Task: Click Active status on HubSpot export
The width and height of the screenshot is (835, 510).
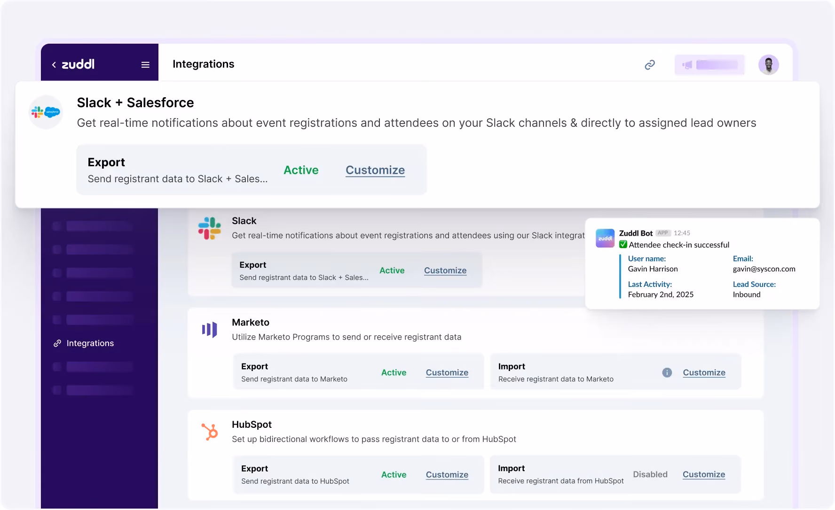Action: click(x=394, y=475)
